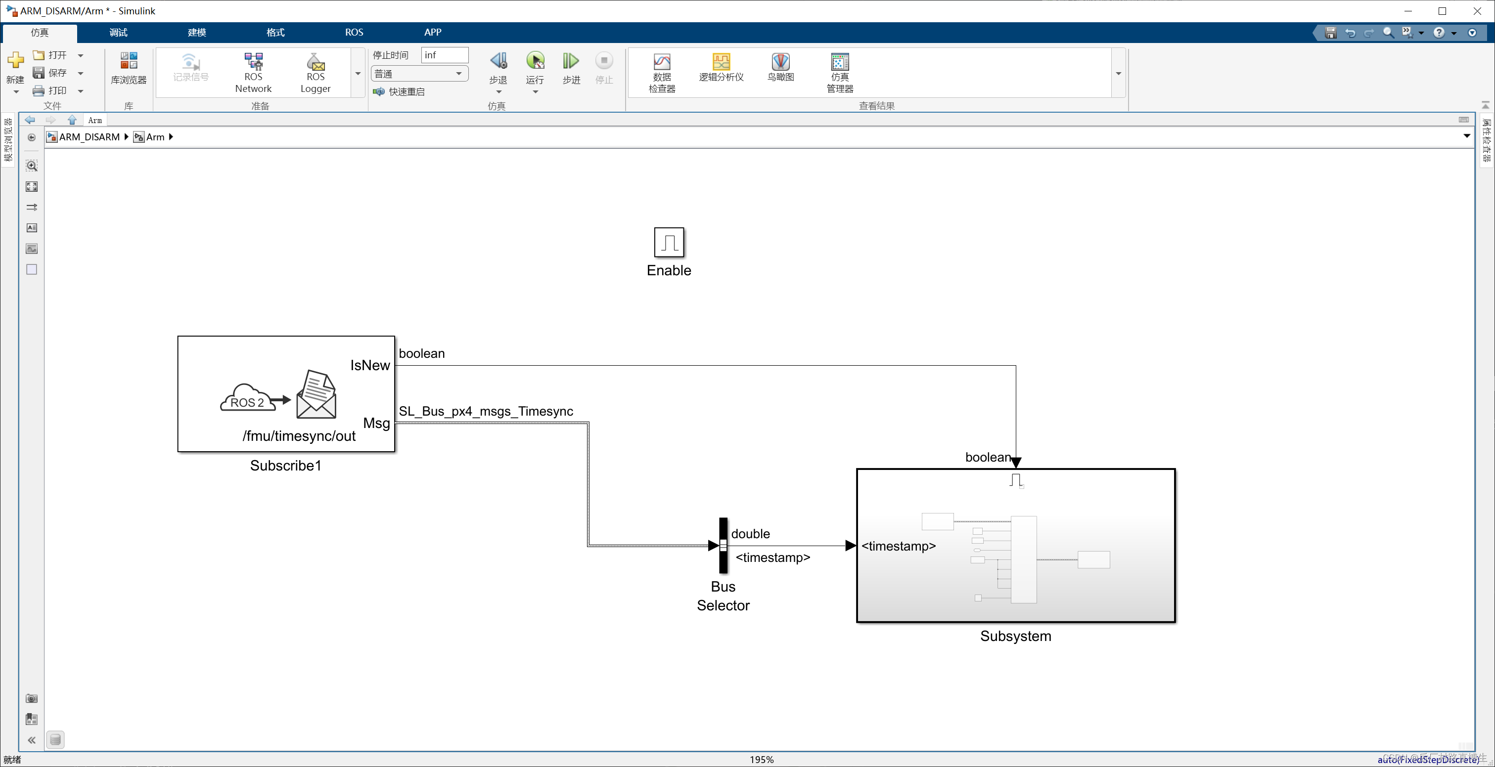1495x767 pixels.
Task: Expand the Review Results gallery arrow
Action: [x=1118, y=74]
